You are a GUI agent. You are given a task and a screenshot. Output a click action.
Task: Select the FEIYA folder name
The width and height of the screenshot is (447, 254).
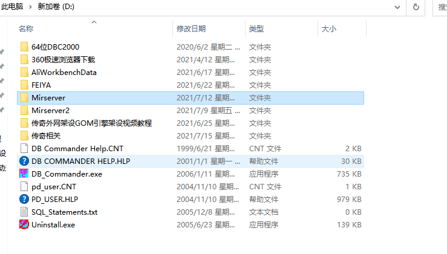(x=41, y=85)
